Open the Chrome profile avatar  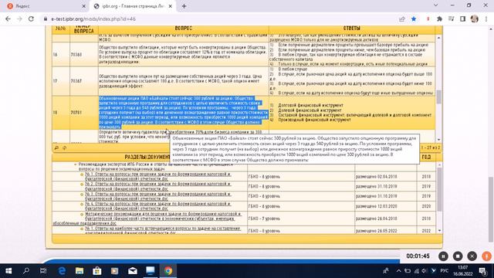coord(475,19)
